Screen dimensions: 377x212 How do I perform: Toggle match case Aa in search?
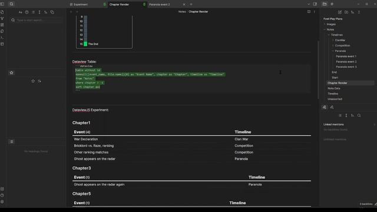click(x=21, y=12)
